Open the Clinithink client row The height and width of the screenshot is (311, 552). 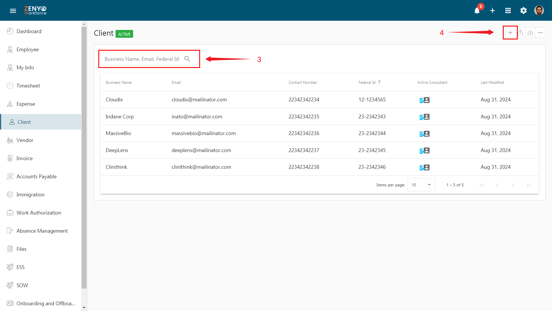point(319,167)
